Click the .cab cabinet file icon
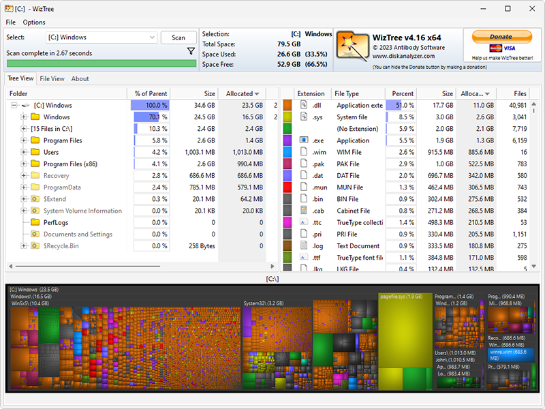The height and width of the screenshot is (409, 545). tap(305, 211)
